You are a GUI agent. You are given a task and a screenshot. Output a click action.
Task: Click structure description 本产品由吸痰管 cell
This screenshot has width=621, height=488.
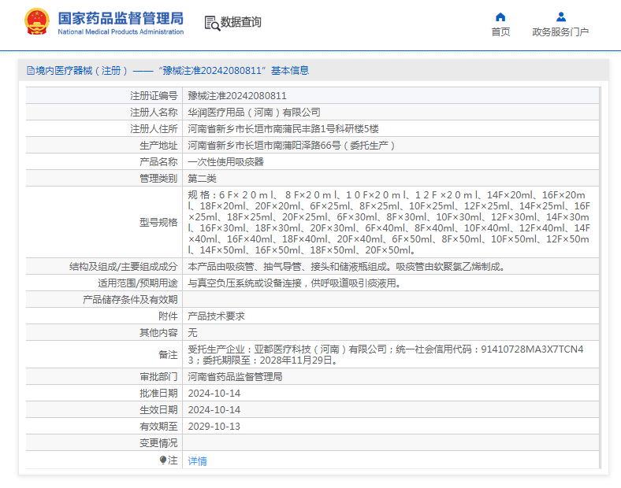click(x=391, y=267)
